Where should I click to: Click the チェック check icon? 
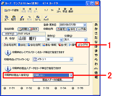(x=46, y=18)
